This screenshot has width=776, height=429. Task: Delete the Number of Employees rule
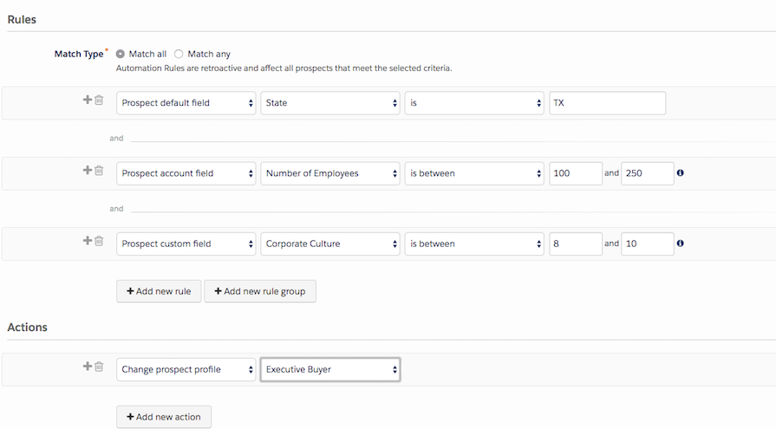pyautogui.click(x=99, y=170)
